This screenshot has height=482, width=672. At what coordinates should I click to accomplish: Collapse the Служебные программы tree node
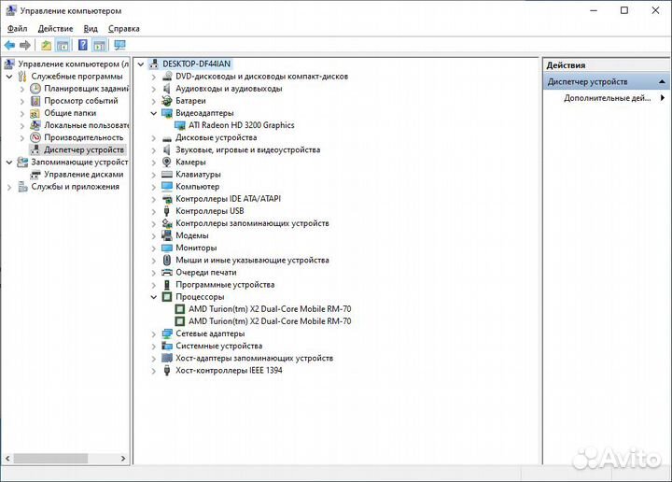tap(21, 77)
